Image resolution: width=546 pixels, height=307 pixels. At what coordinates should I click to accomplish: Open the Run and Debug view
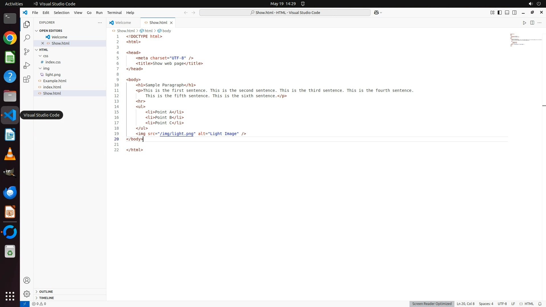pos(27,65)
